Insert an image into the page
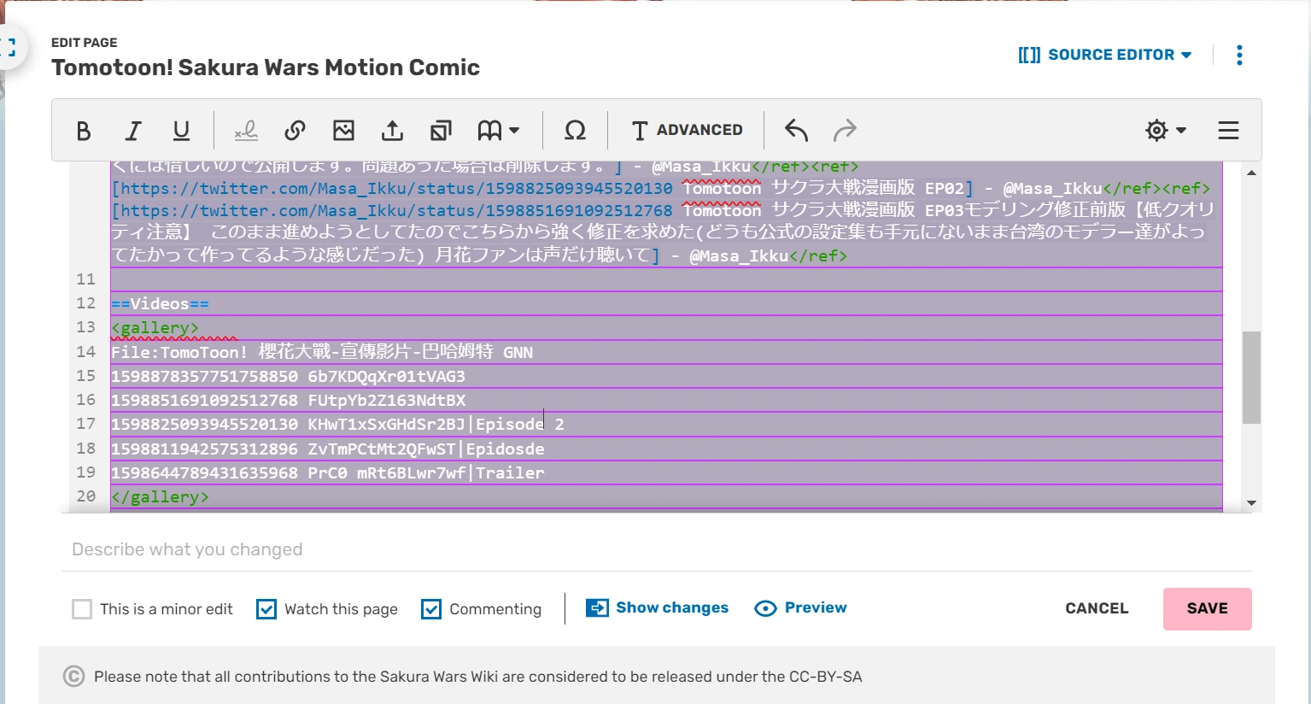The height and width of the screenshot is (704, 1311). [x=343, y=130]
